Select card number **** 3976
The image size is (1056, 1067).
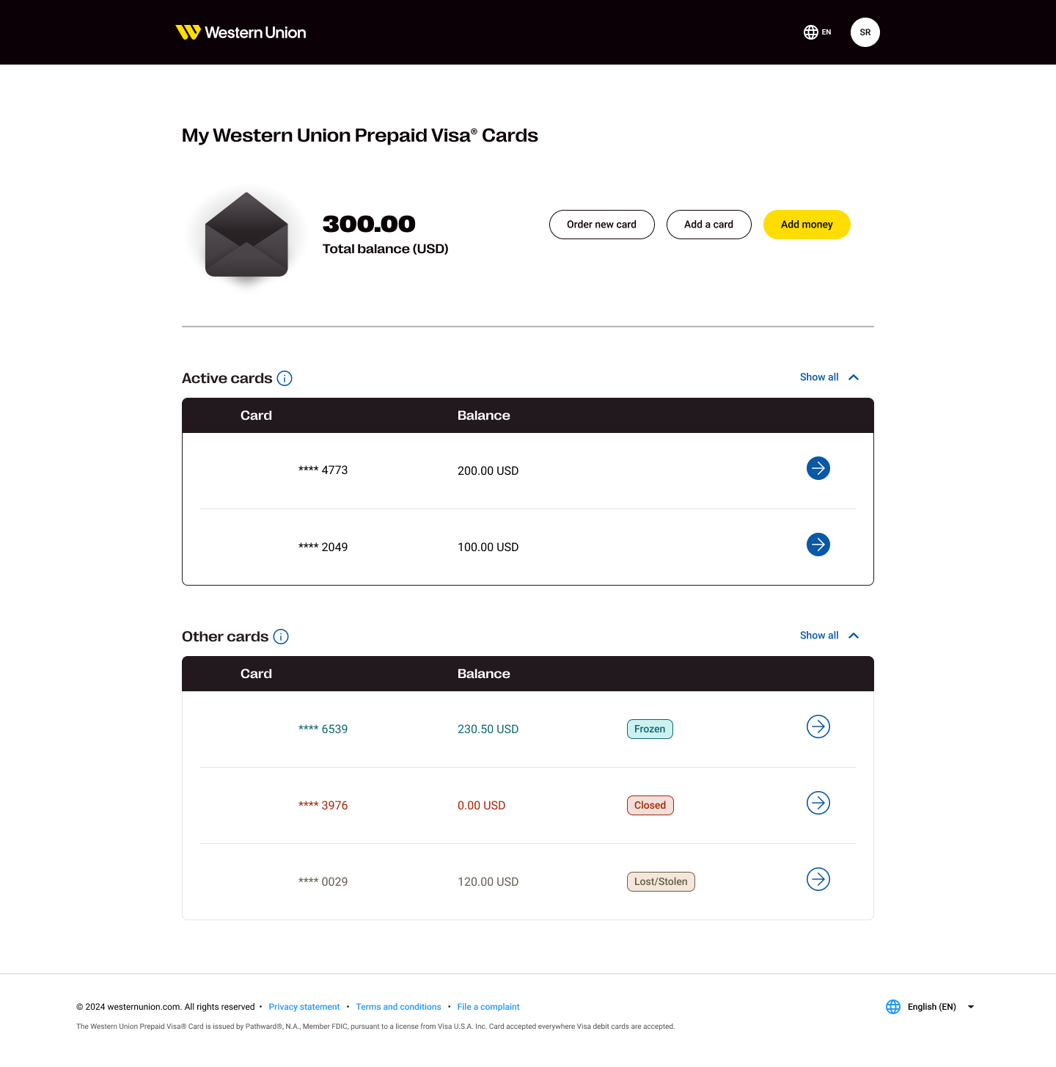pos(323,806)
